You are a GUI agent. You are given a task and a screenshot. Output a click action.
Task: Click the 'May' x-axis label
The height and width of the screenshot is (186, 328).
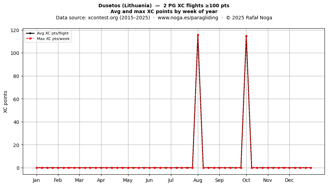click(128, 180)
